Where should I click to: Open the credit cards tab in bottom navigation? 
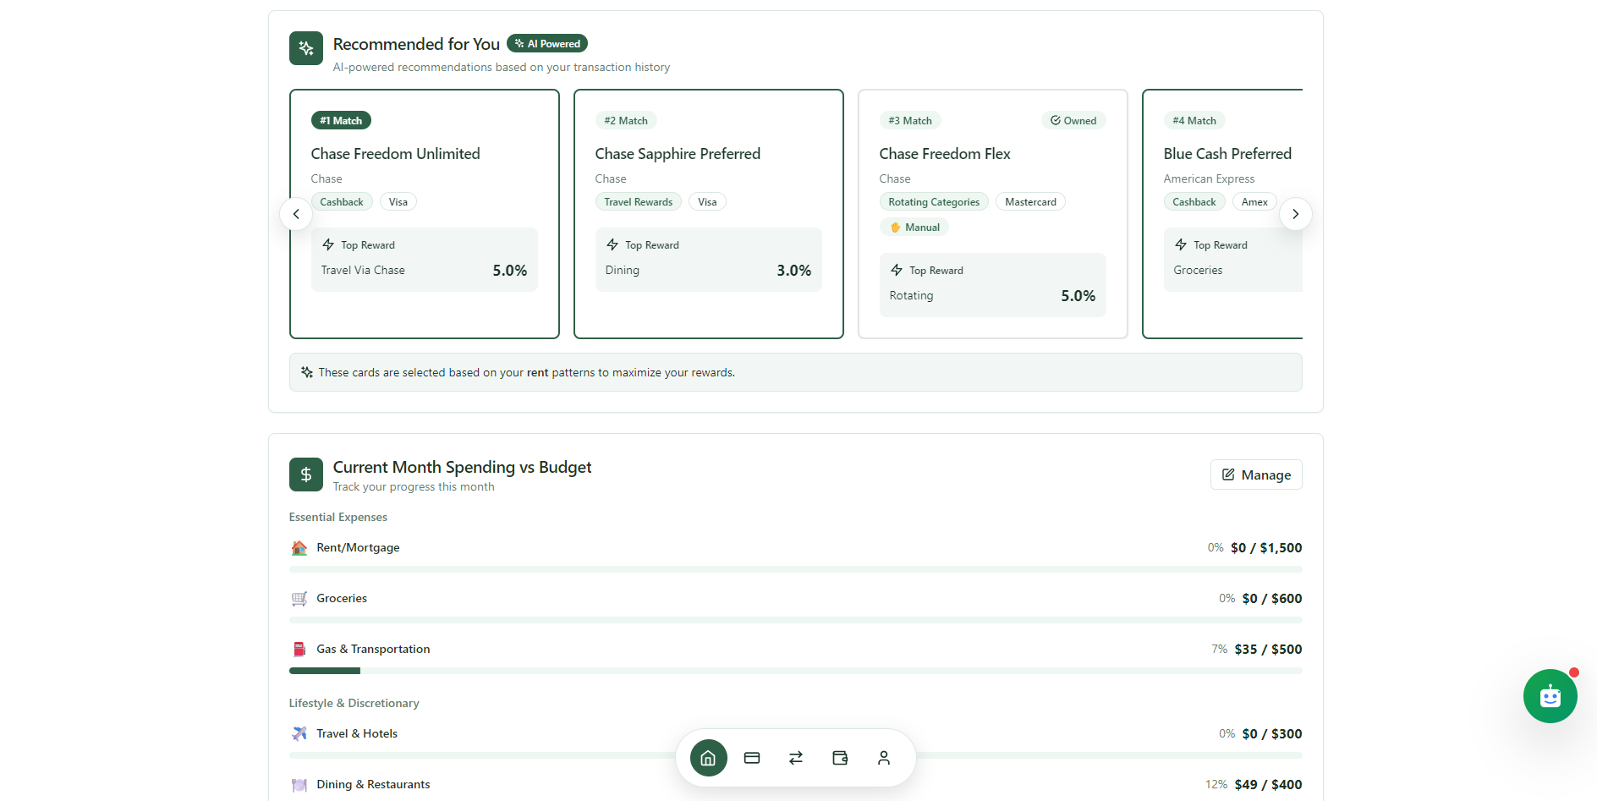coord(752,758)
